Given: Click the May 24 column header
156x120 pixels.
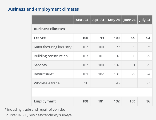Looking at the screenshot, I should pos(114,20).
